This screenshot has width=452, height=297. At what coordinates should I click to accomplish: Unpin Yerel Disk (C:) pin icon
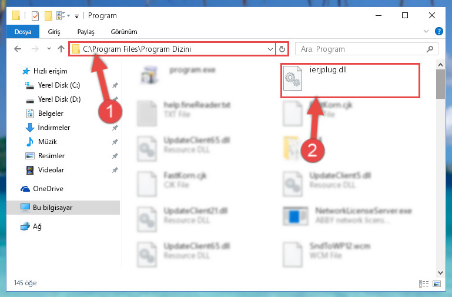click(x=115, y=85)
